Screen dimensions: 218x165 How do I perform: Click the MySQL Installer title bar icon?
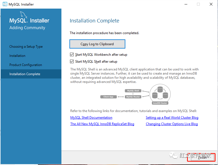click(5, 4)
